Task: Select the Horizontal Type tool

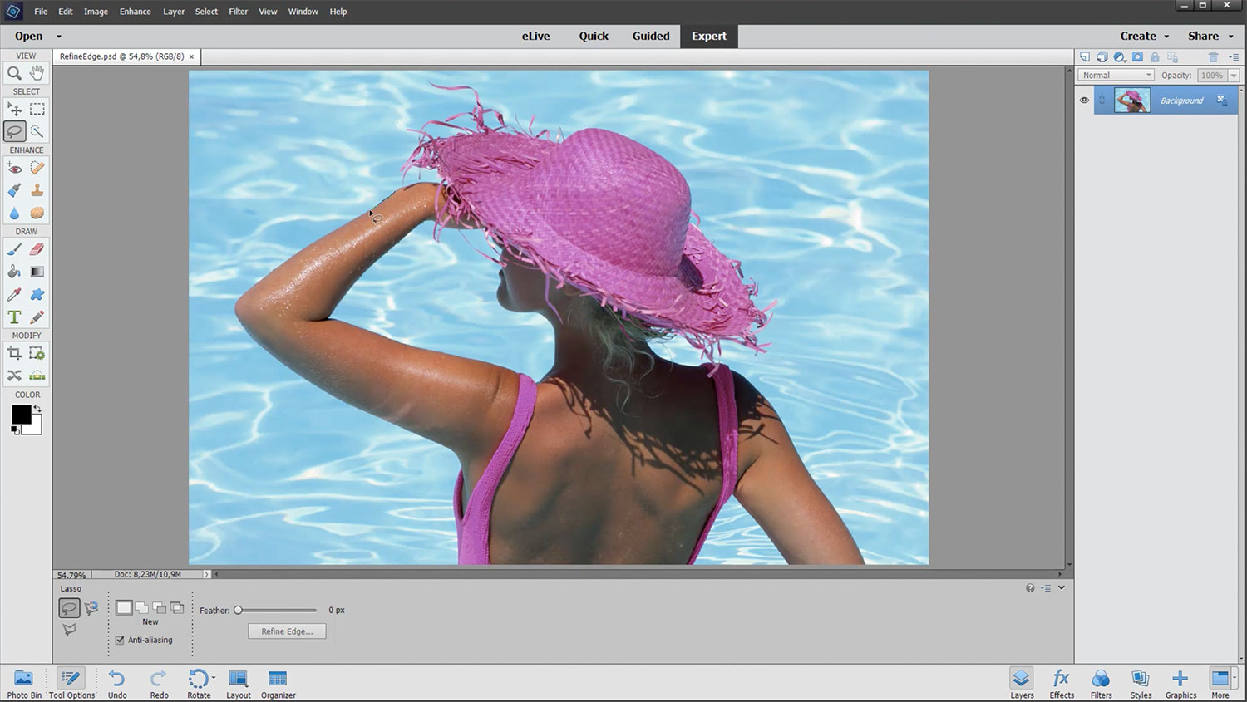Action: (14, 317)
